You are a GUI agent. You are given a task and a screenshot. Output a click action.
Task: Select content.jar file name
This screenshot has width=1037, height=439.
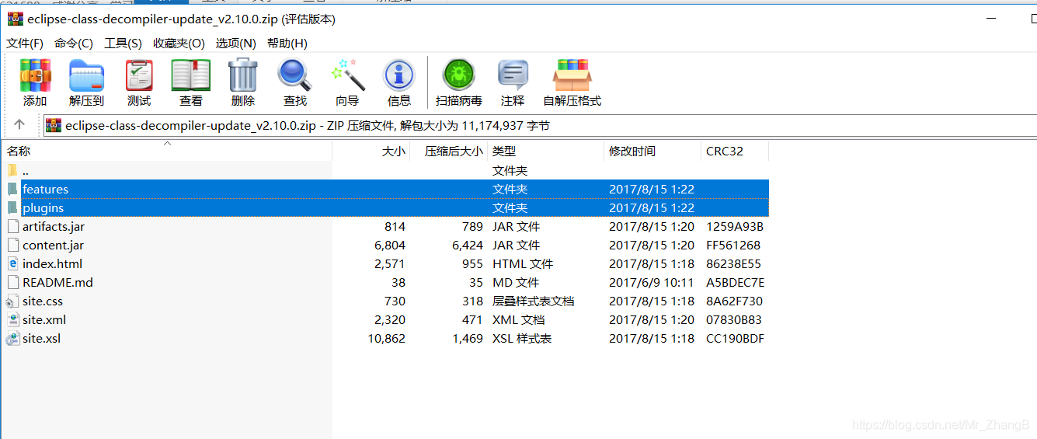pyautogui.click(x=53, y=245)
